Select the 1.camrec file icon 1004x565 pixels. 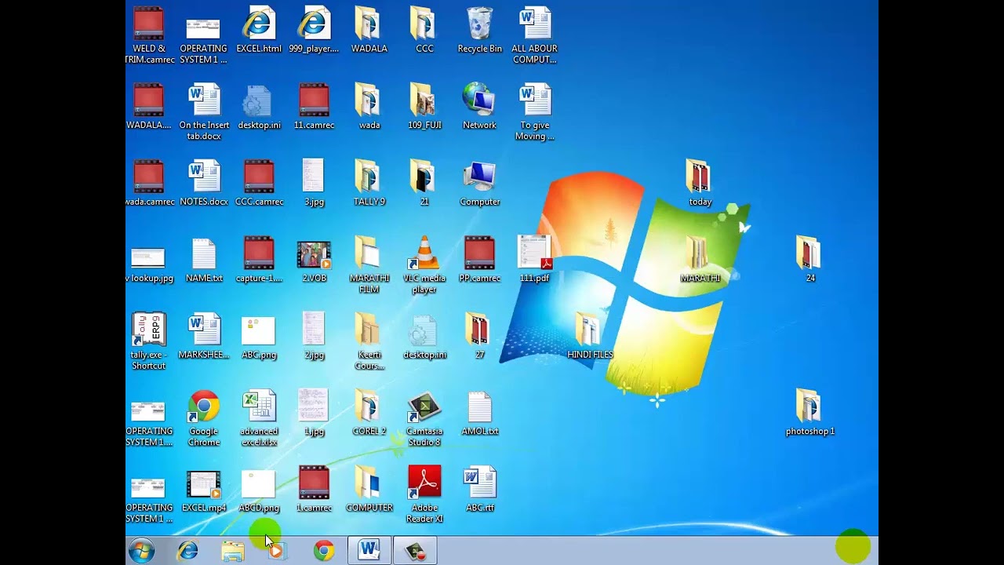coord(314,490)
